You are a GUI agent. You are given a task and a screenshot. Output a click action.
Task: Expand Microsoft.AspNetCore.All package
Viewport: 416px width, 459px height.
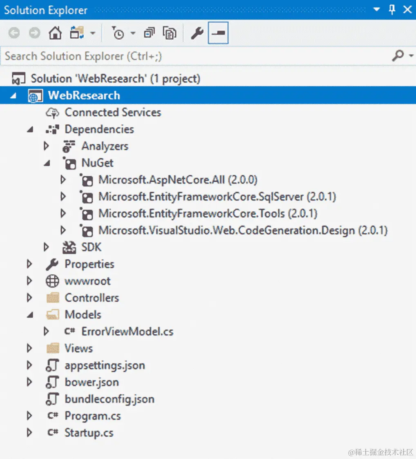pyautogui.click(x=63, y=179)
